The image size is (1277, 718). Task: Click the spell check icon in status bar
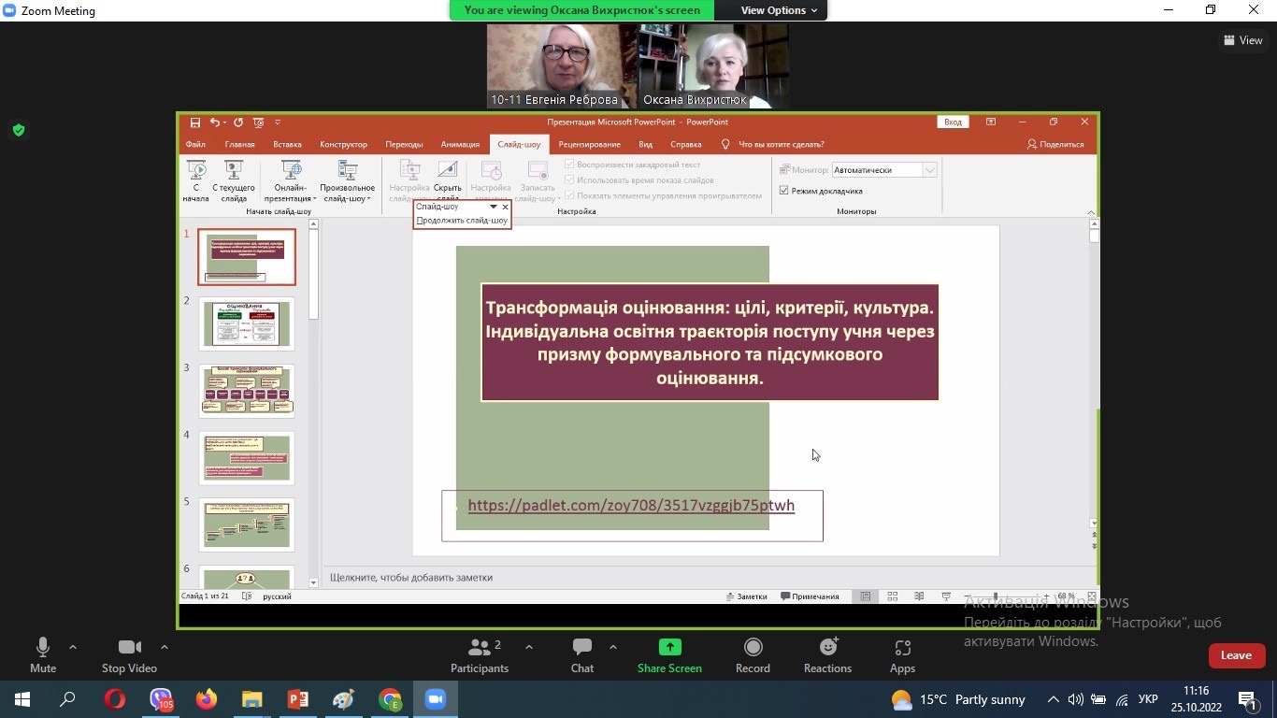[x=246, y=596]
